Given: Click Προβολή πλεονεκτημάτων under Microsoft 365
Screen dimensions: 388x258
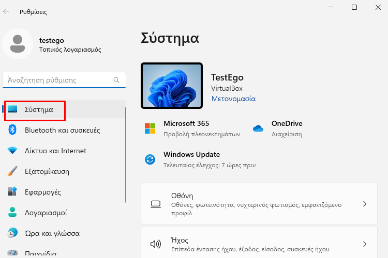Looking at the screenshot, I should 202,134.
